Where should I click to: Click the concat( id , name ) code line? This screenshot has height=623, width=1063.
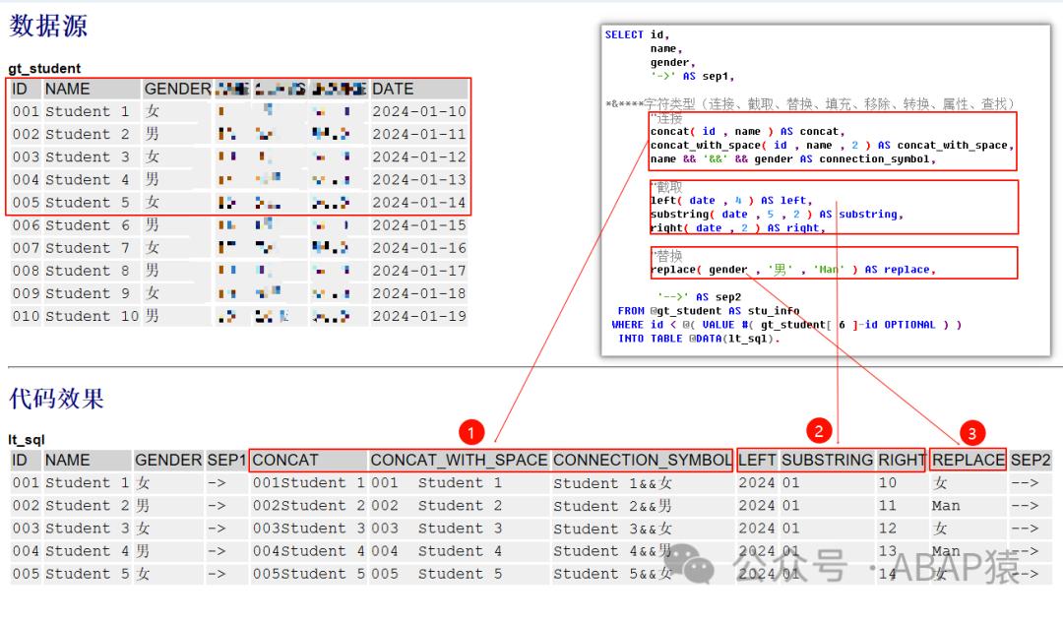(747, 132)
